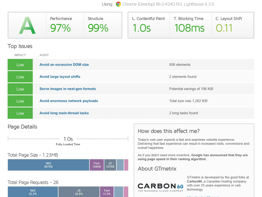Click the Performance 97% score
This screenshot has width=262, height=197.
click(60, 28)
